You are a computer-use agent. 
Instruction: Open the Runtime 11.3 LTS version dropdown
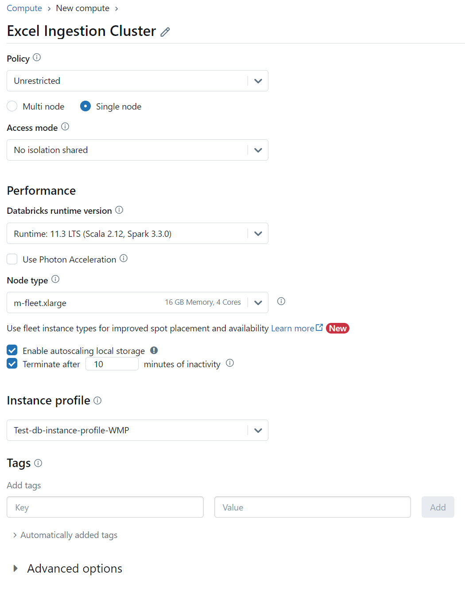[x=137, y=233]
